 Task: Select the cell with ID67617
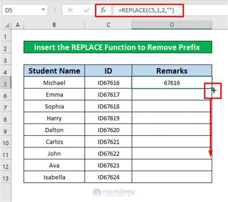(x=108, y=94)
